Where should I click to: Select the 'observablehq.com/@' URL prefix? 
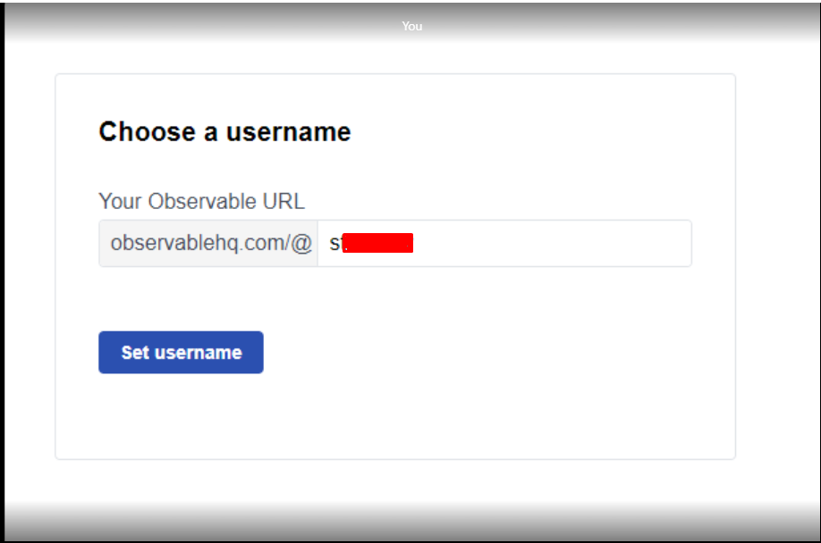point(209,244)
